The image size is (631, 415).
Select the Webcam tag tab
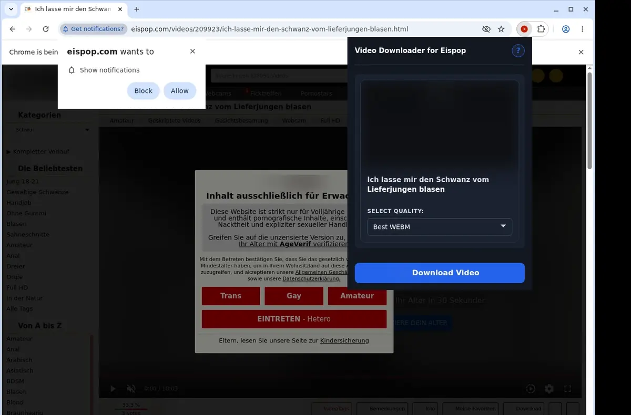294,120
